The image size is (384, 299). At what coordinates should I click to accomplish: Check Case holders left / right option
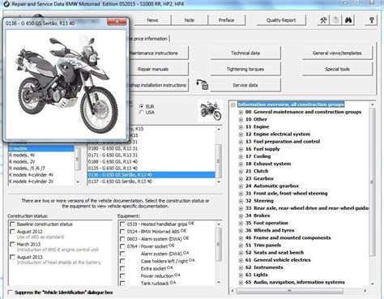(122, 261)
